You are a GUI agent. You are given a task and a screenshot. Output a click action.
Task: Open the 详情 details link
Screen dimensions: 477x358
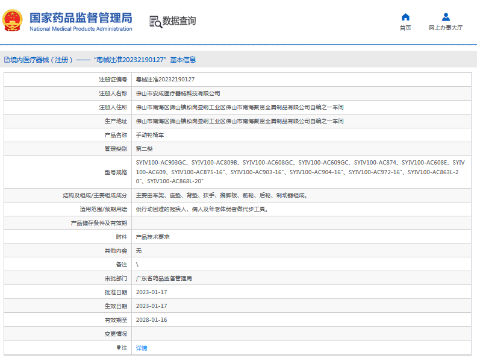point(142,348)
